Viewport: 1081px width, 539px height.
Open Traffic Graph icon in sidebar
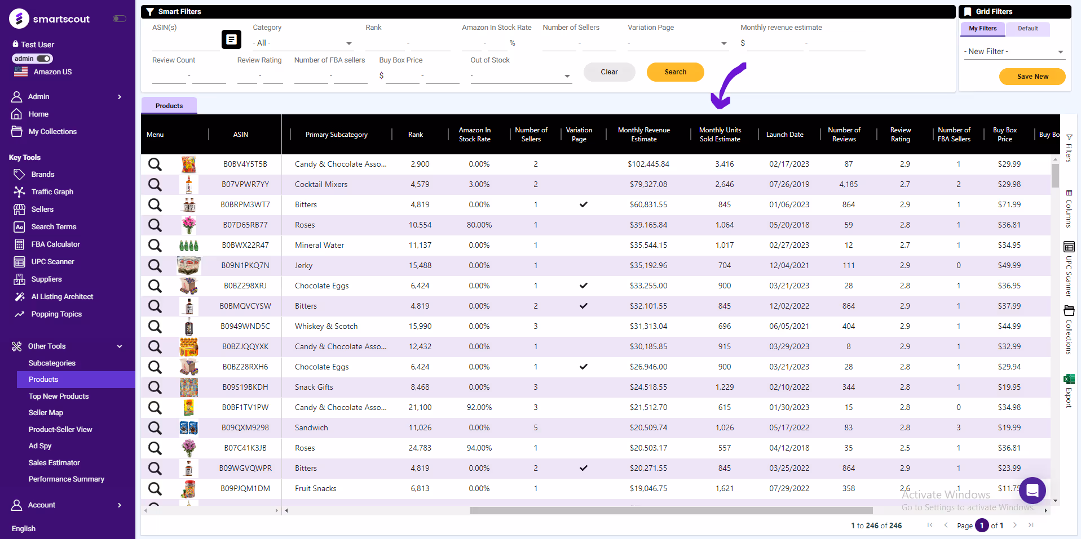(x=19, y=192)
